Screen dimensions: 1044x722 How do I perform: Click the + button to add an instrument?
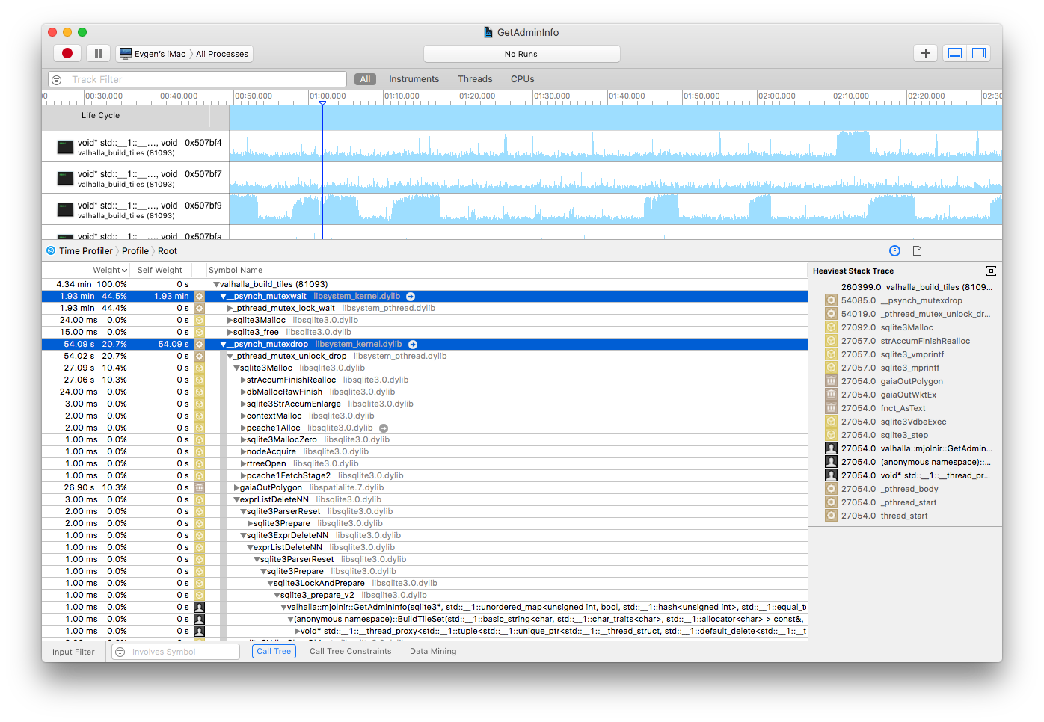[925, 53]
